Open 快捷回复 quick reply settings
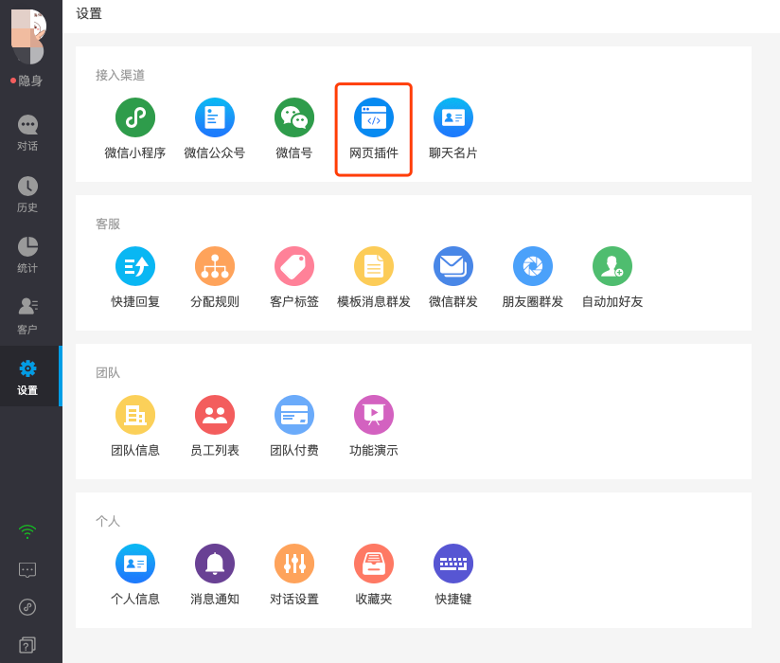The height and width of the screenshot is (663, 780). point(135,266)
